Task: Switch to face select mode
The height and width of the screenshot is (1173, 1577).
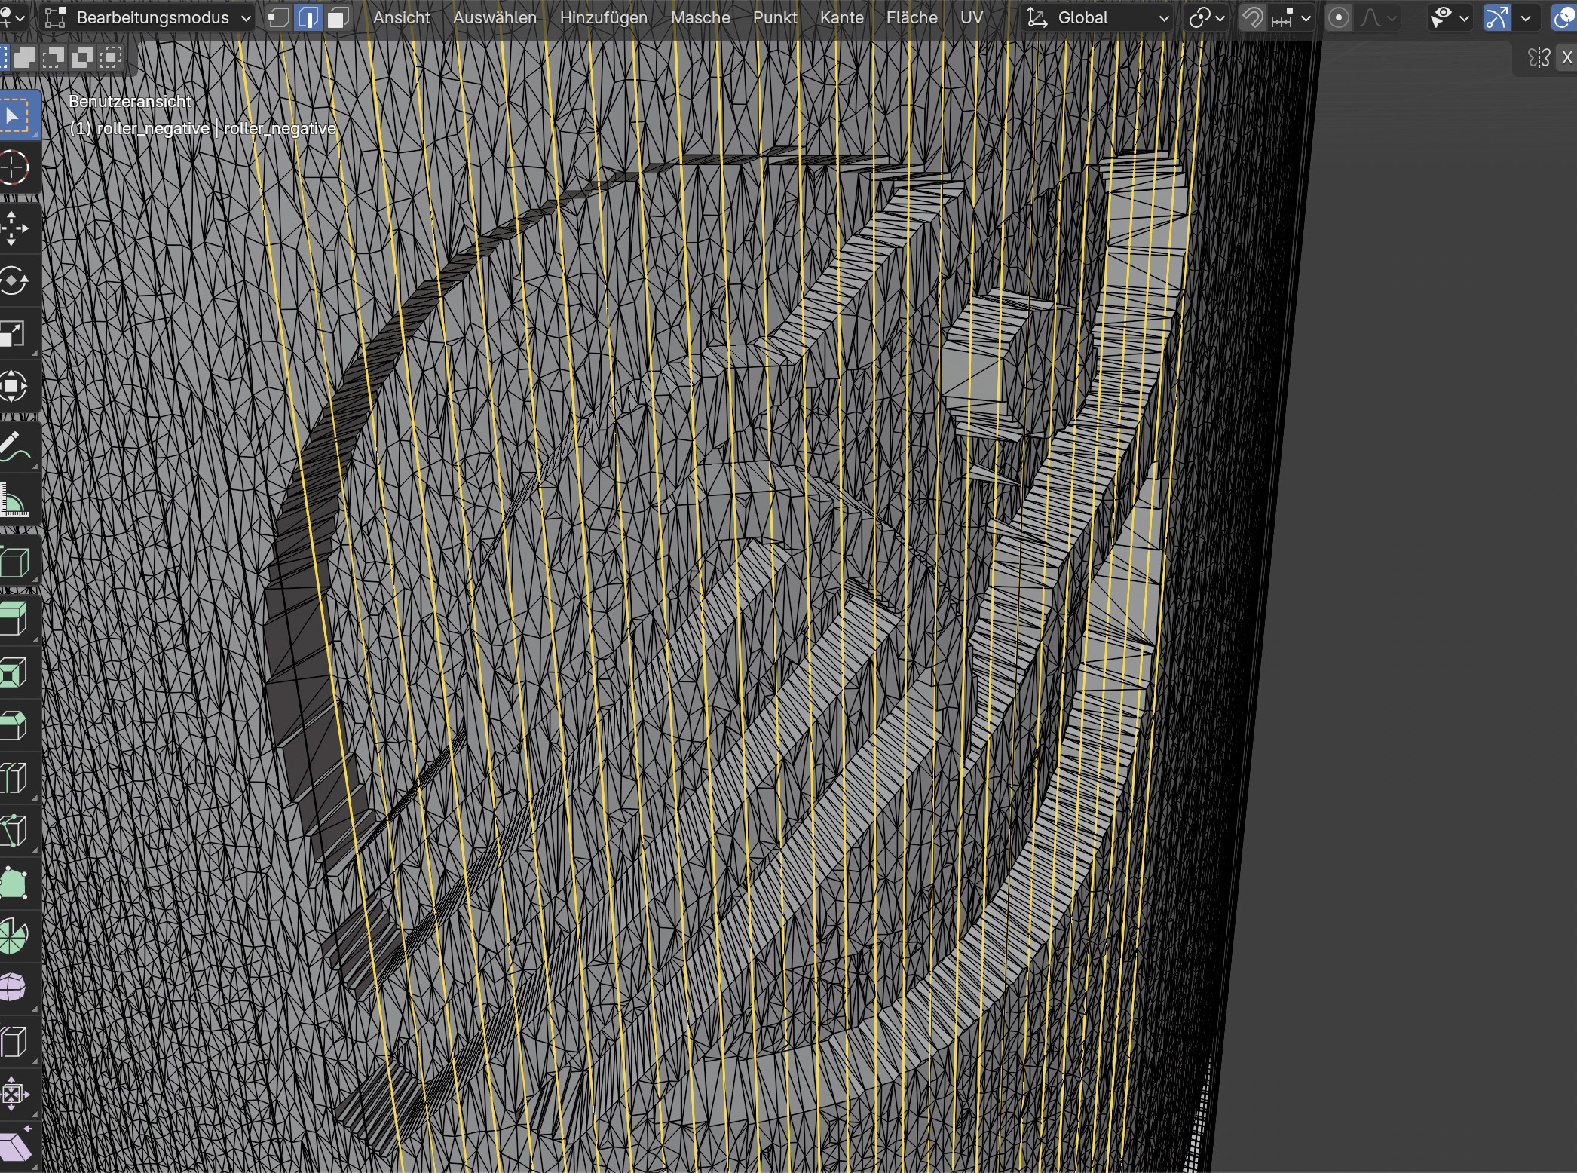Action: pos(337,17)
